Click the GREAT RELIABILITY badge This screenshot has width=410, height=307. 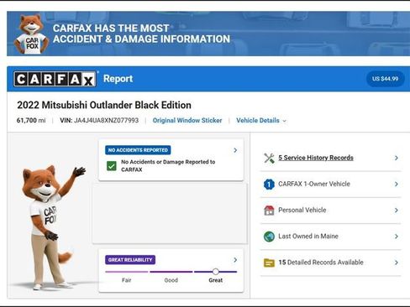(x=130, y=260)
